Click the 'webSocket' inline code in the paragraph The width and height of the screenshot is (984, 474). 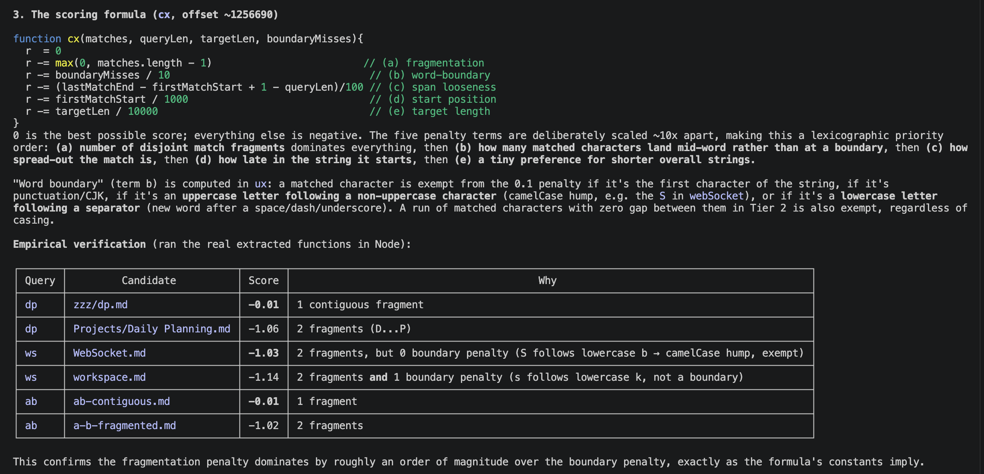click(717, 196)
